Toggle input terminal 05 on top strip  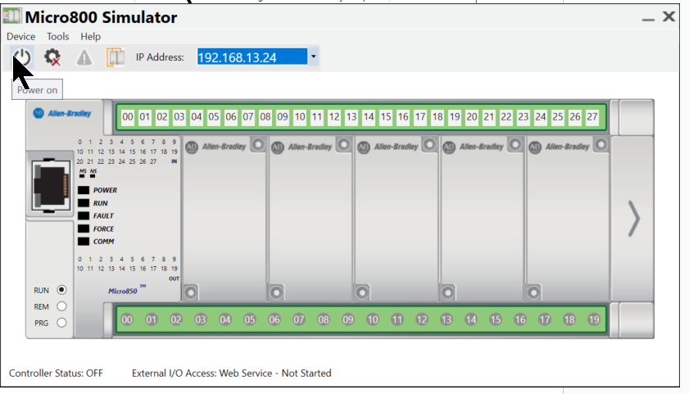[214, 117]
